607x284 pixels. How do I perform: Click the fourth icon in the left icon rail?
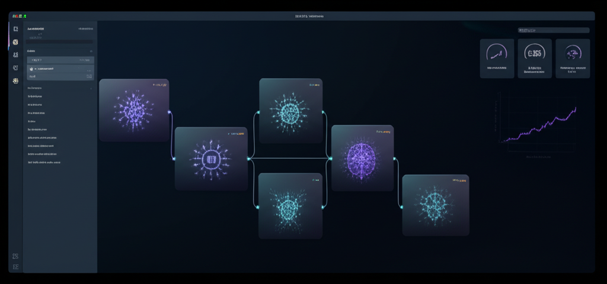click(15, 67)
